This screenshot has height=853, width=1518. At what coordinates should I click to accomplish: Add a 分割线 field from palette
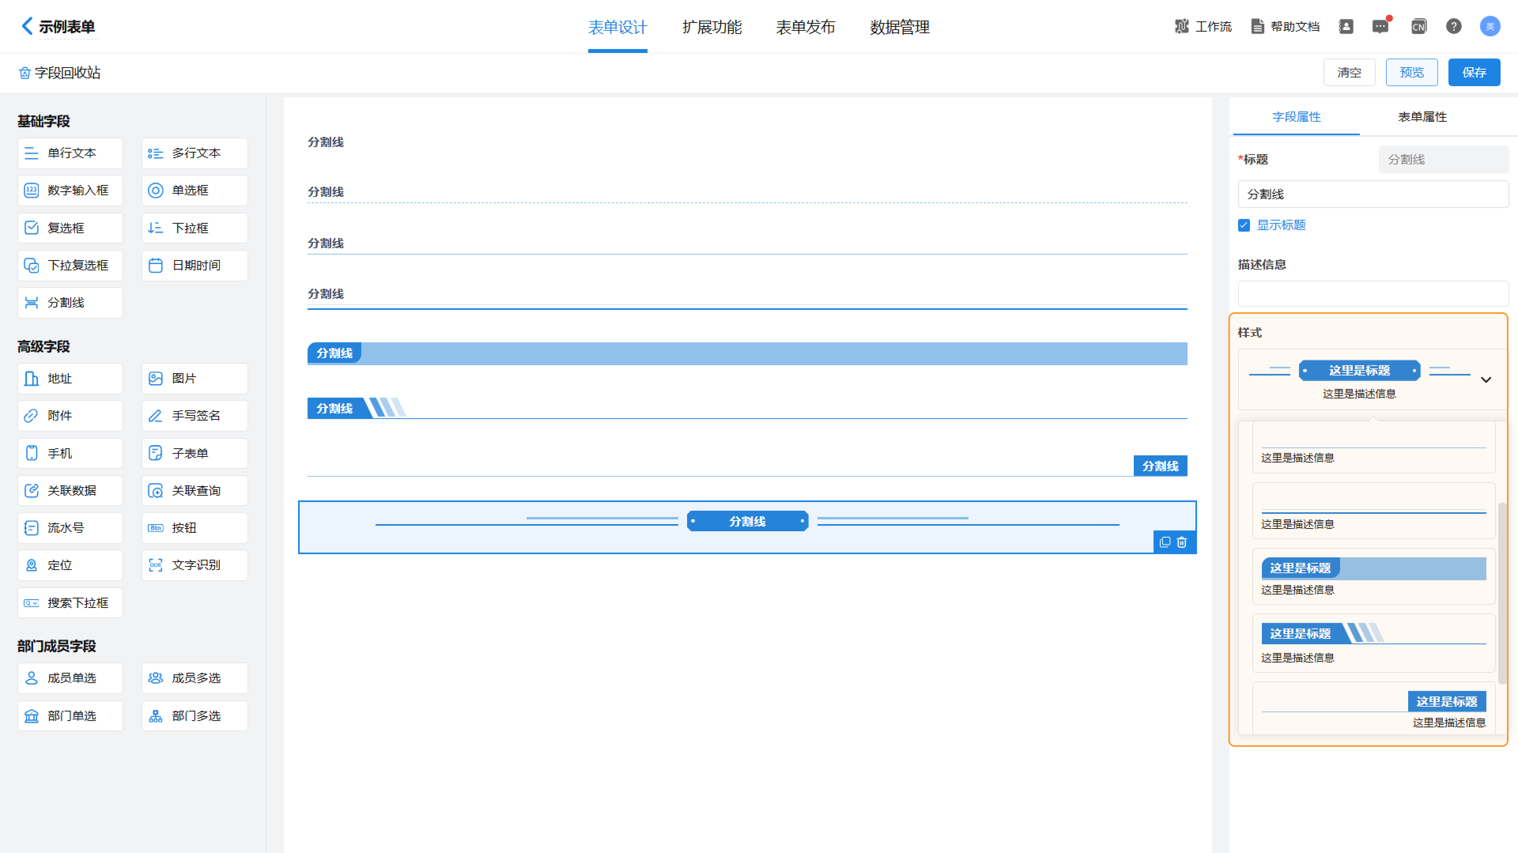point(70,303)
